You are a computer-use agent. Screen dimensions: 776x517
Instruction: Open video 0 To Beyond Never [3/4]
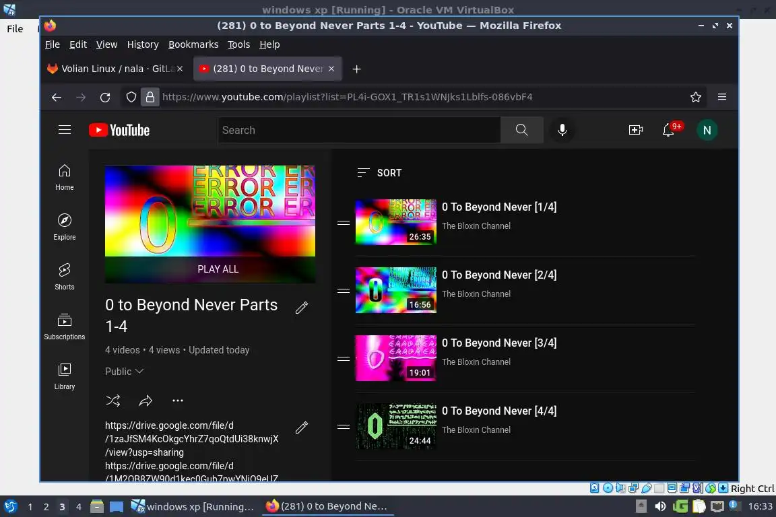[x=499, y=343]
